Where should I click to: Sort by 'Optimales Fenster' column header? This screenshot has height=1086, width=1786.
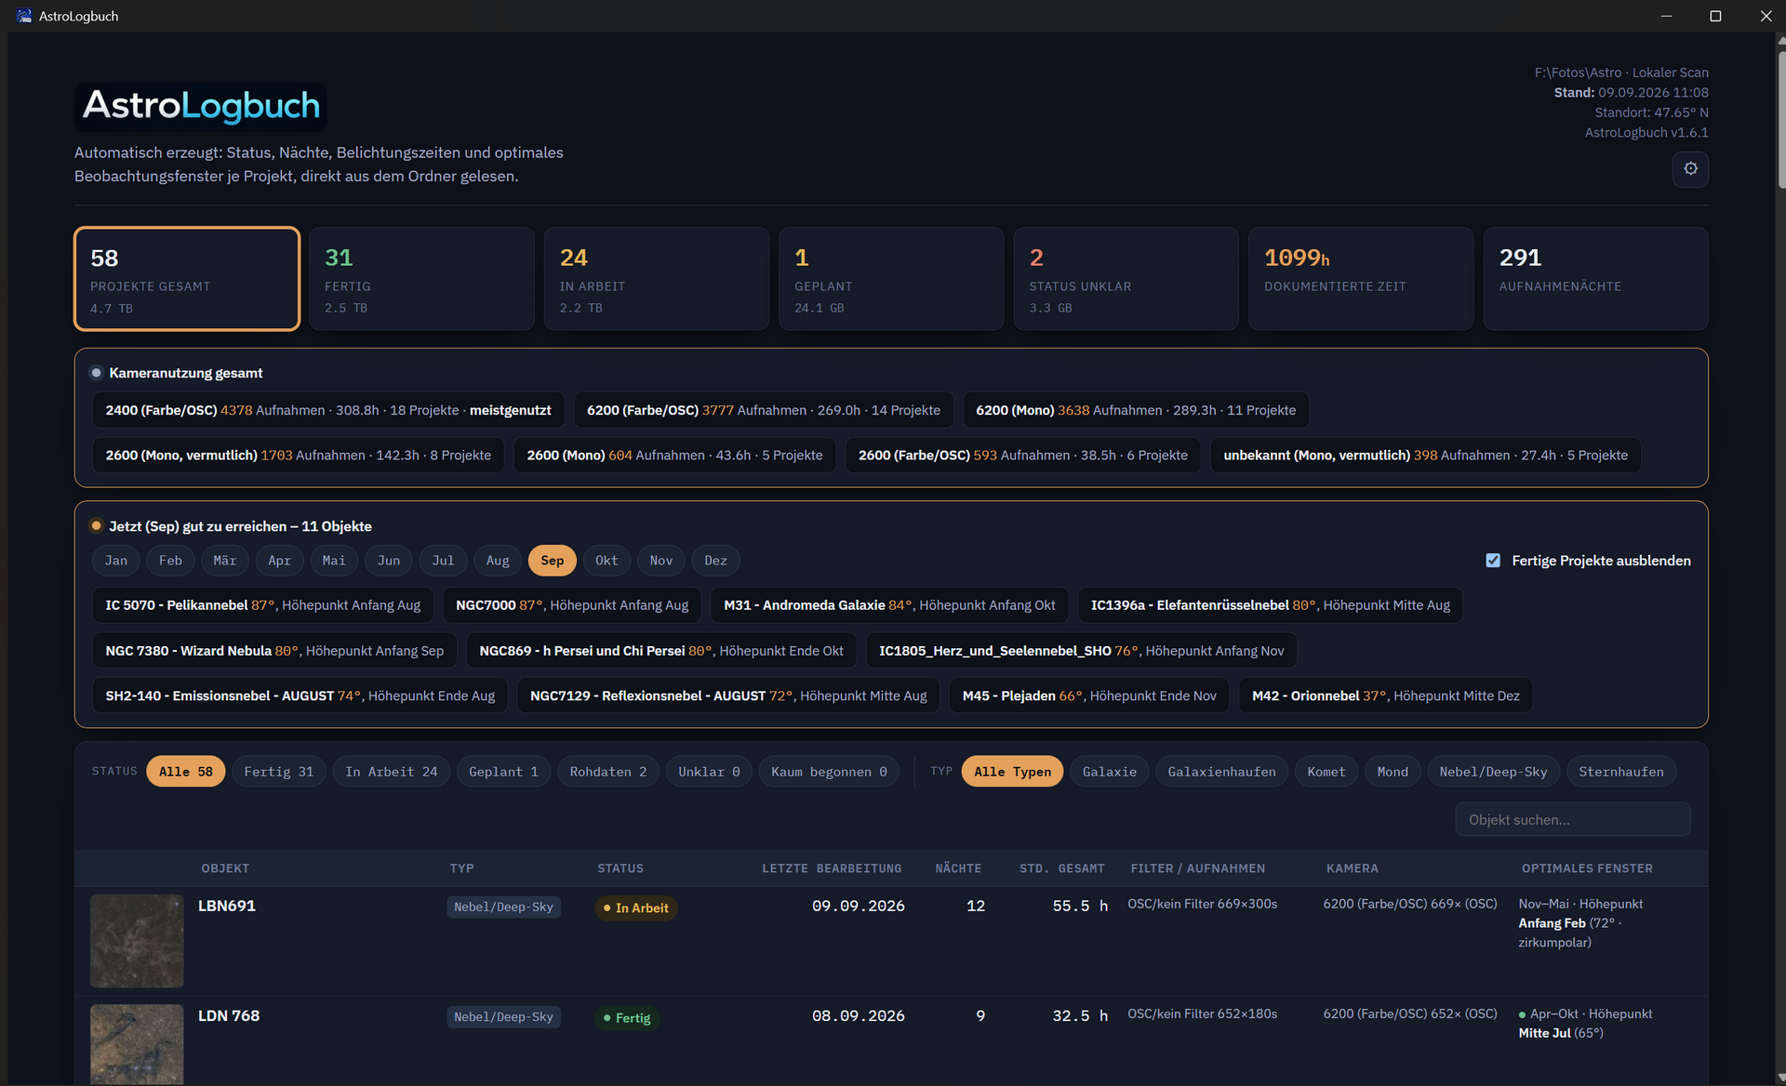click(x=1587, y=868)
